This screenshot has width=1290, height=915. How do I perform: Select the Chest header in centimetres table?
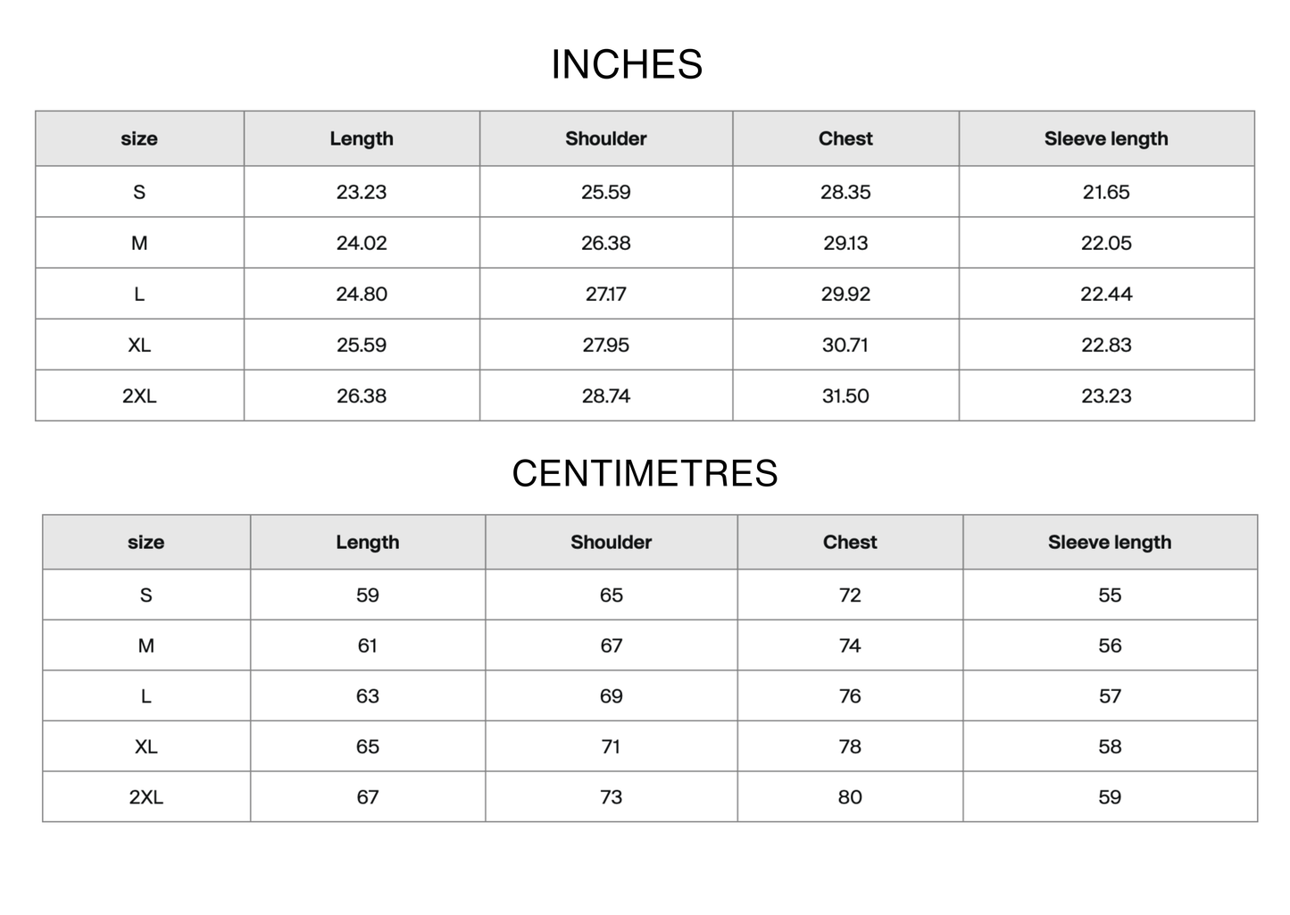[x=850, y=542]
